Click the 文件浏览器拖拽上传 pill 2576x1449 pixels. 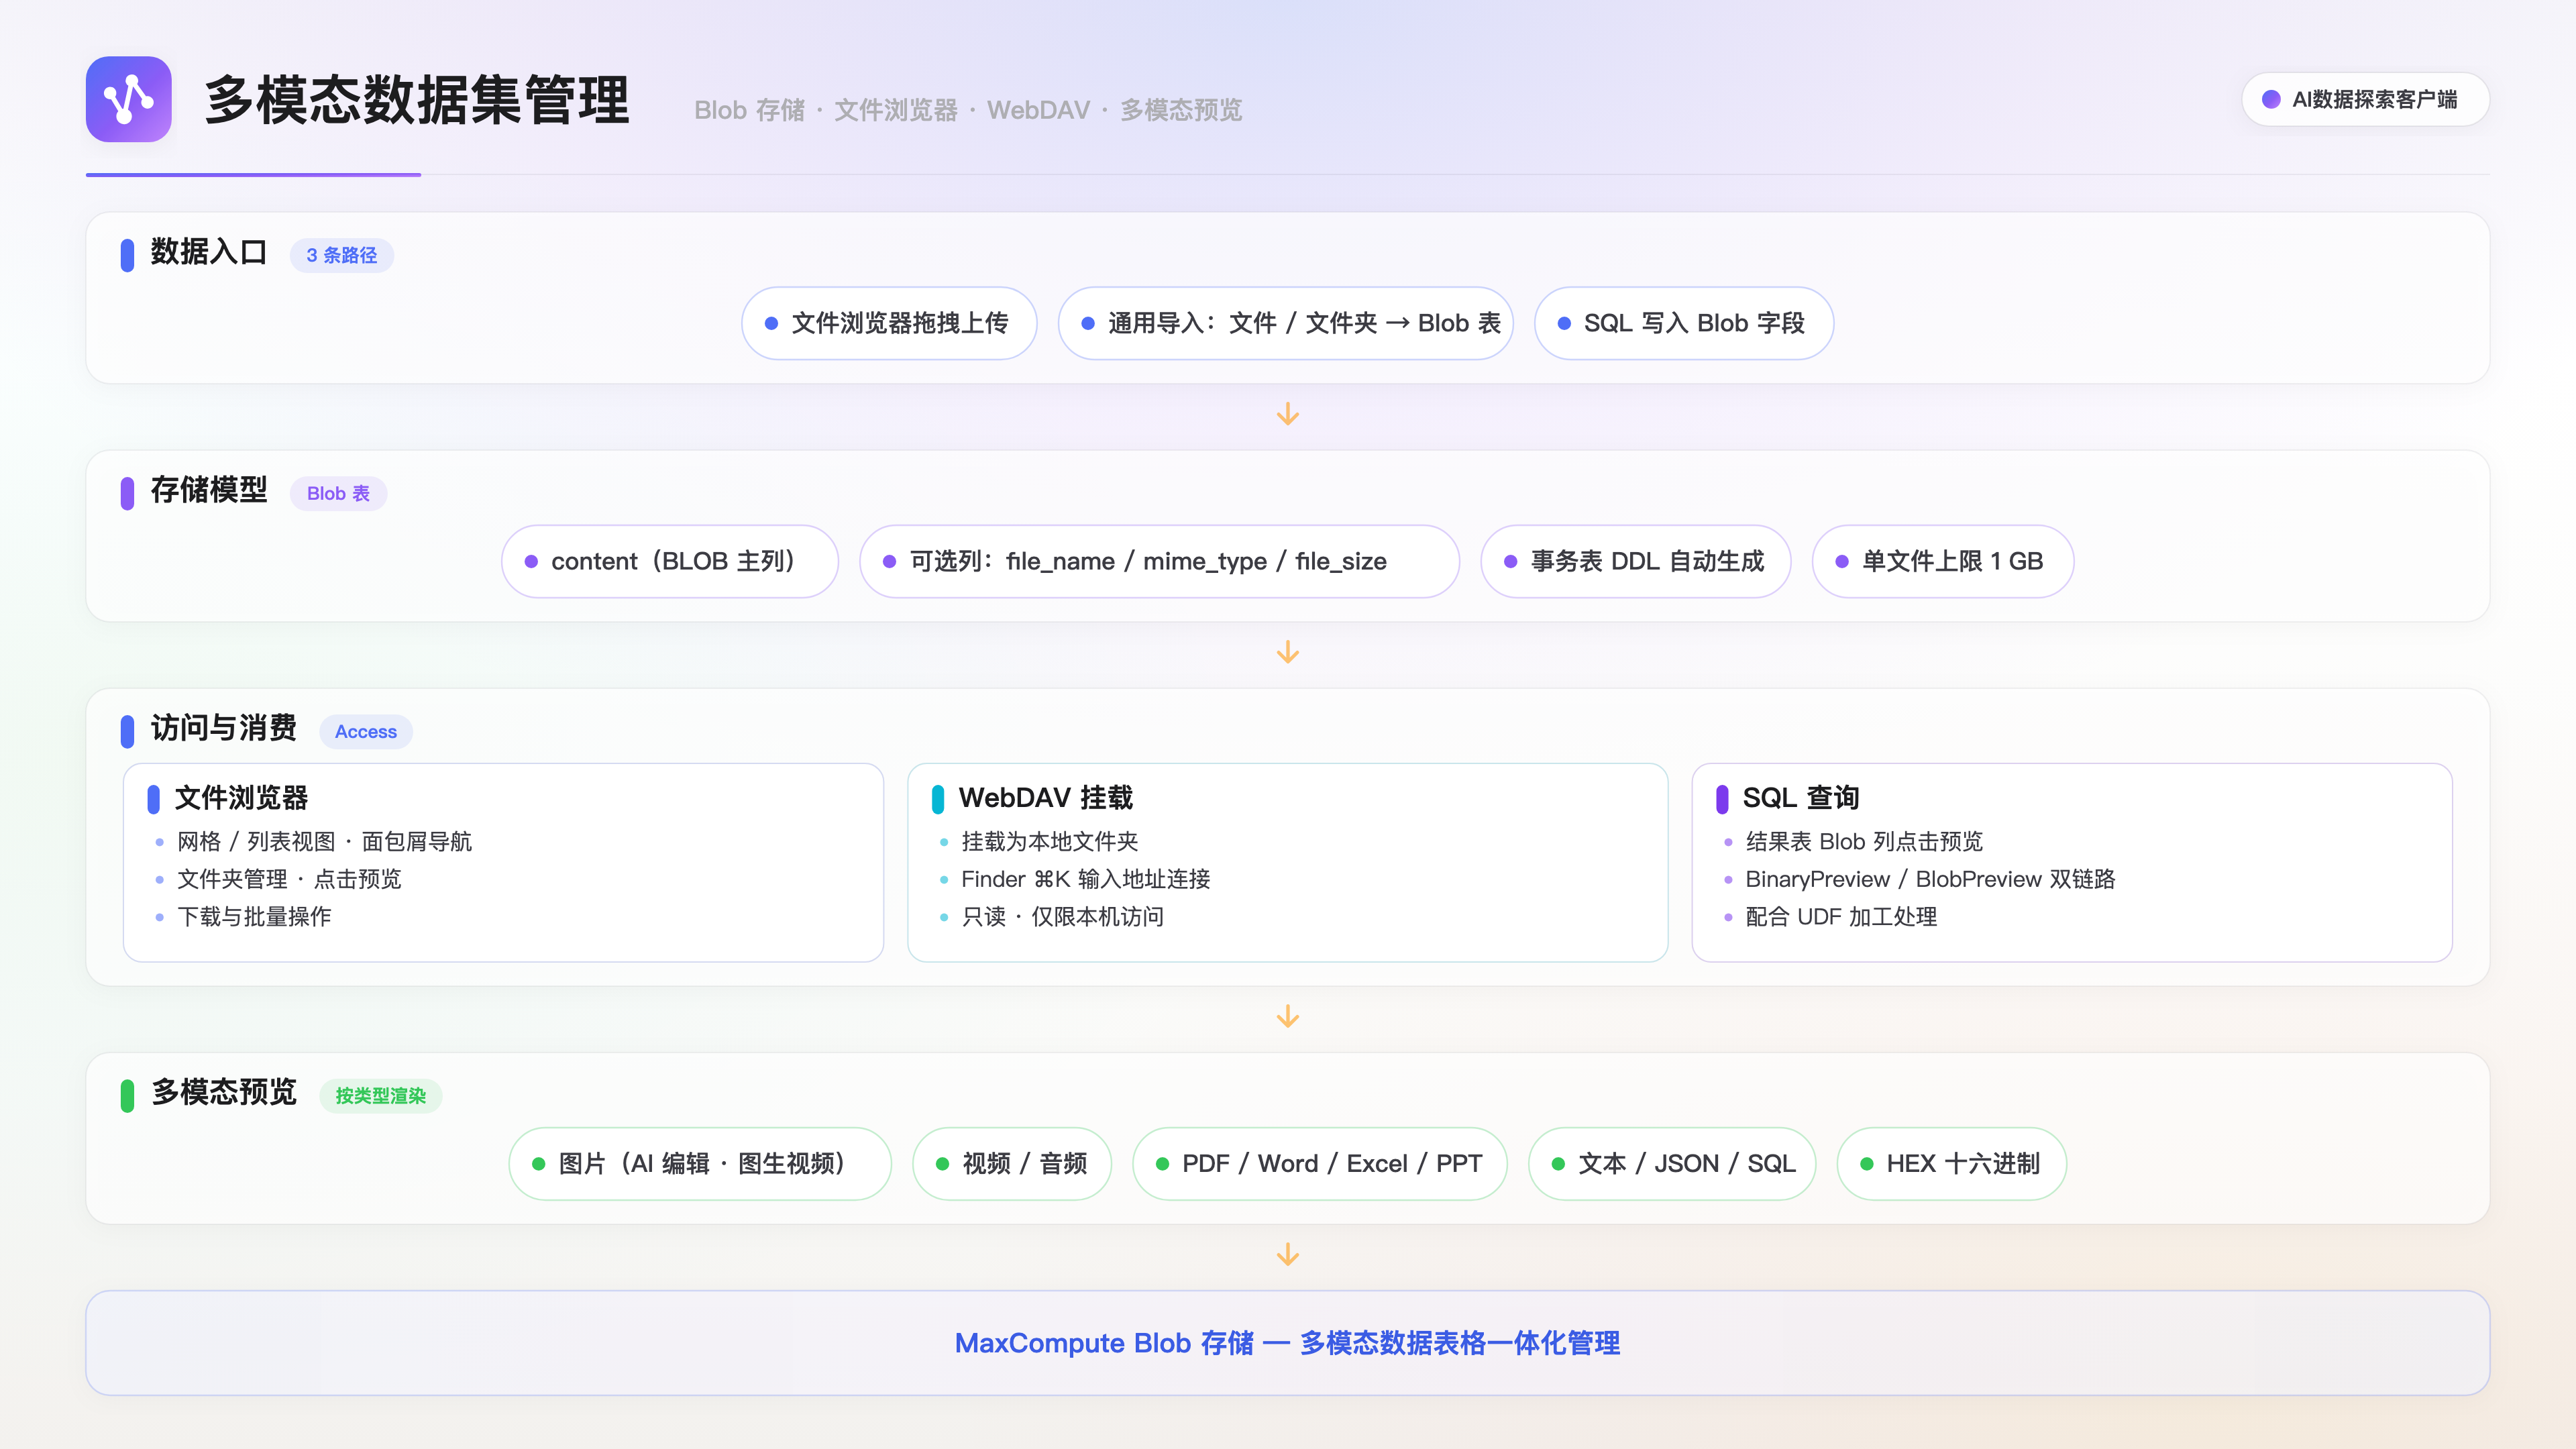coord(889,323)
